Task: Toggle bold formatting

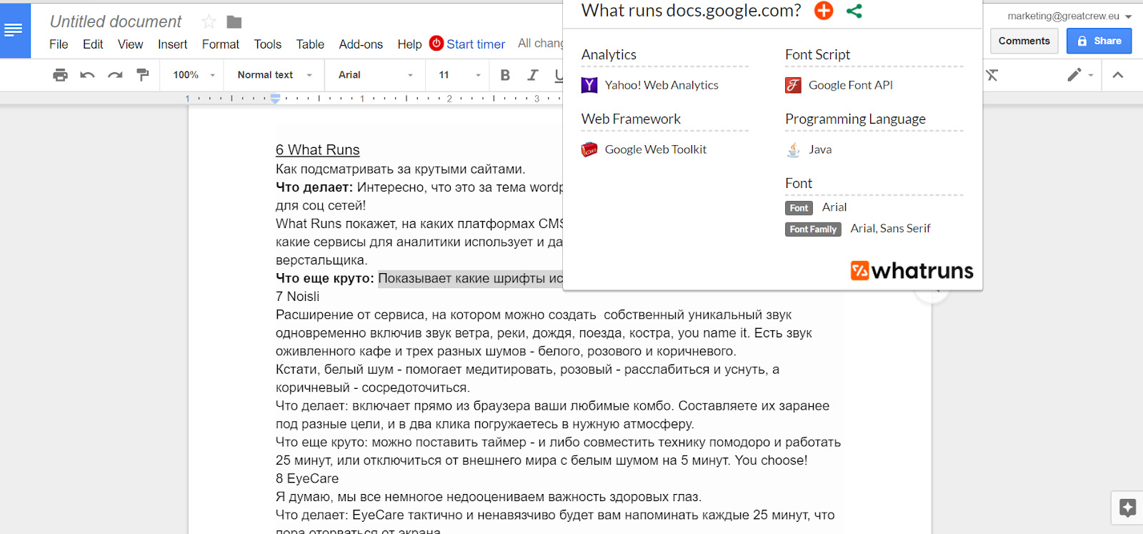Action: [505, 75]
